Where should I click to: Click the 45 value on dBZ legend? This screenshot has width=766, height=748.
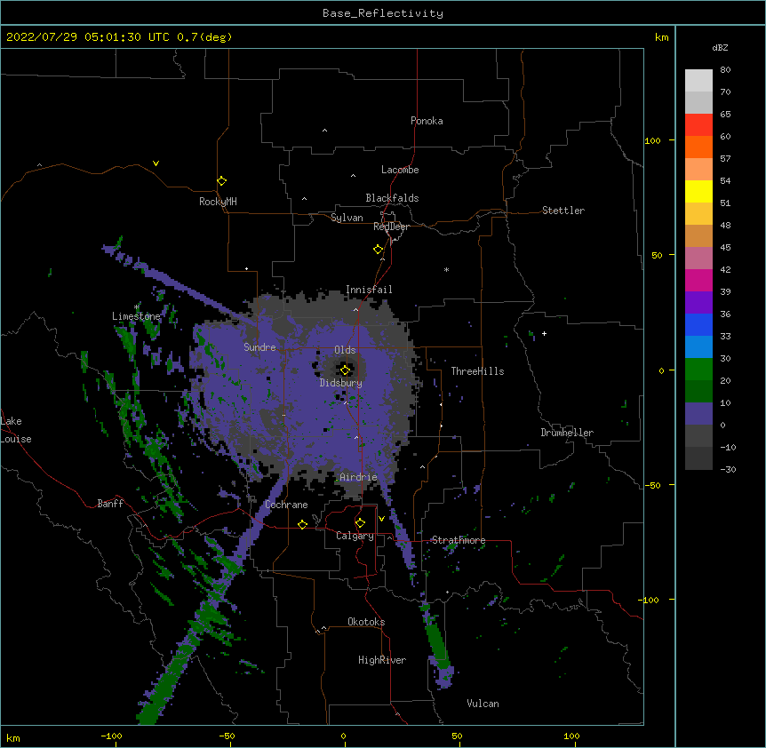[x=725, y=248]
